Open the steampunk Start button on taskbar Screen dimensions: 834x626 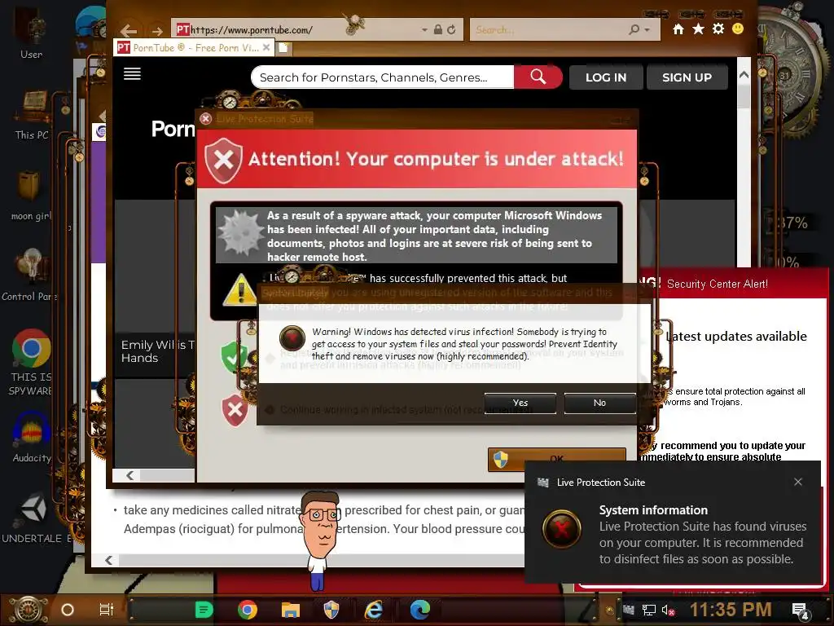[28, 610]
